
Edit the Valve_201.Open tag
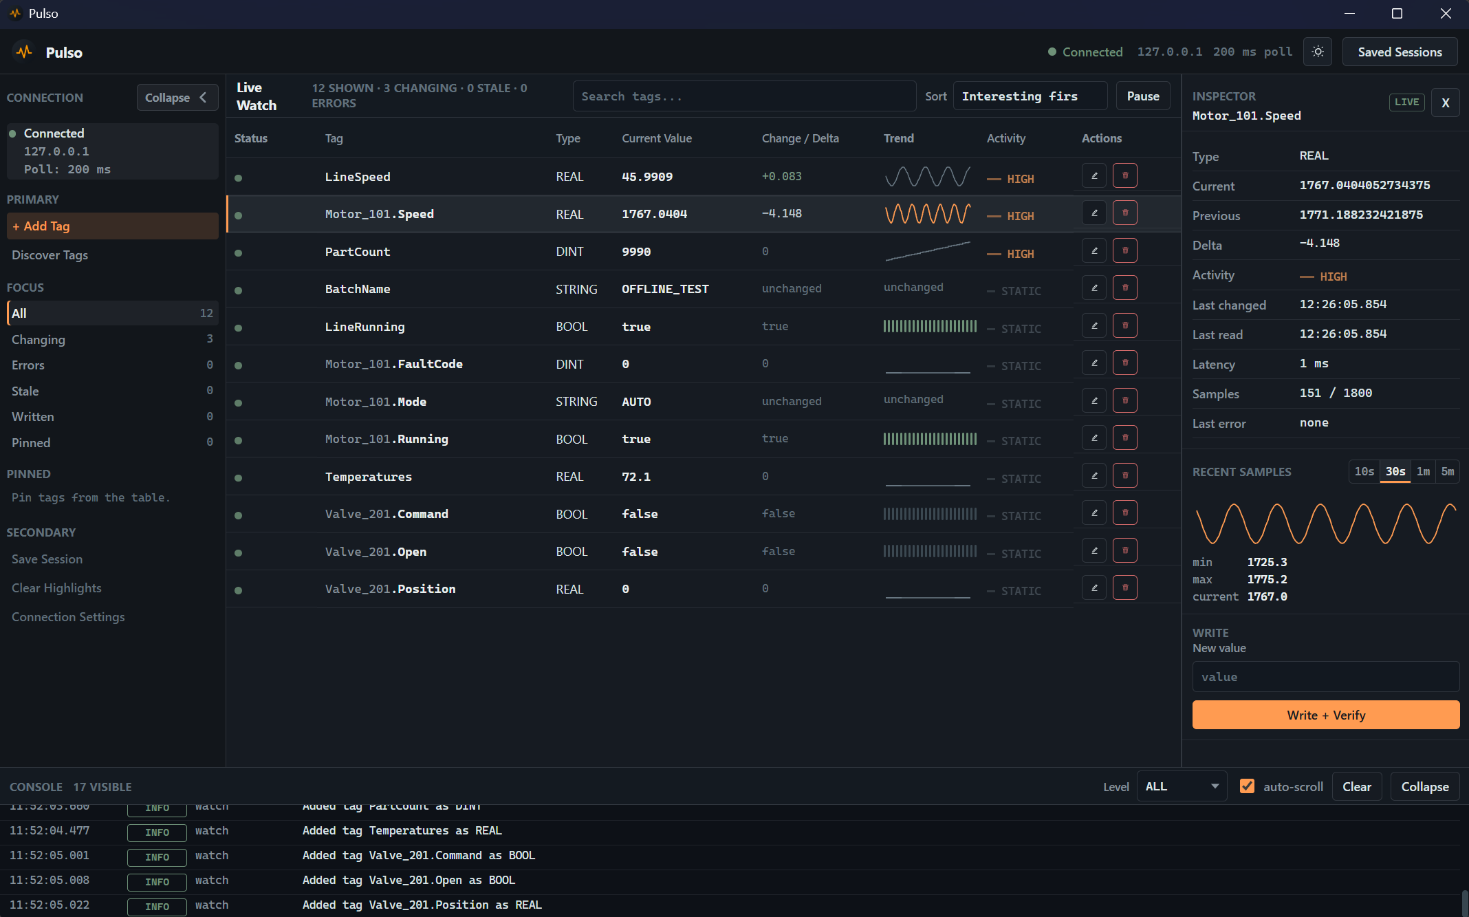pos(1094,550)
